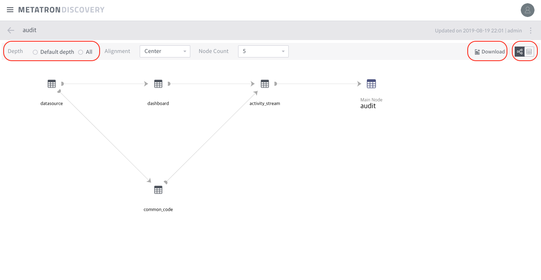Click the common_code node label

[x=158, y=210]
